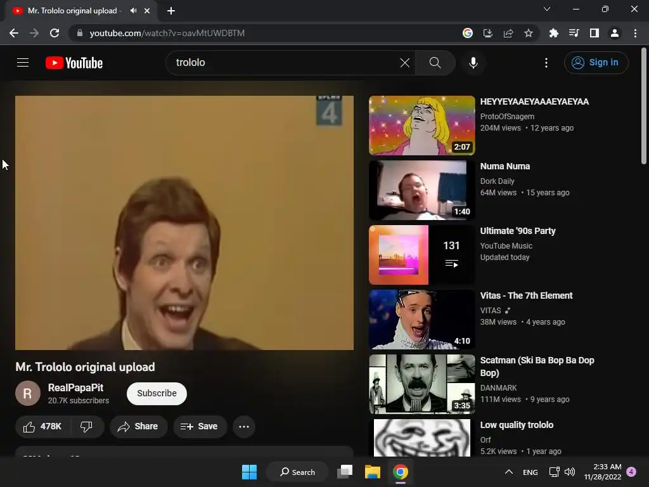Like the video with 478K thumbs-up
This screenshot has width=649, height=487.
tap(42, 427)
